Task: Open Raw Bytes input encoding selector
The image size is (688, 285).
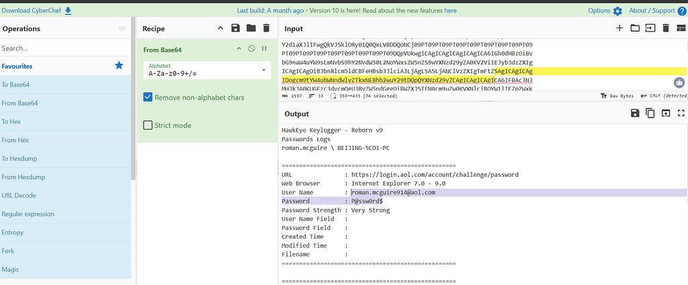Action: point(617,95)
